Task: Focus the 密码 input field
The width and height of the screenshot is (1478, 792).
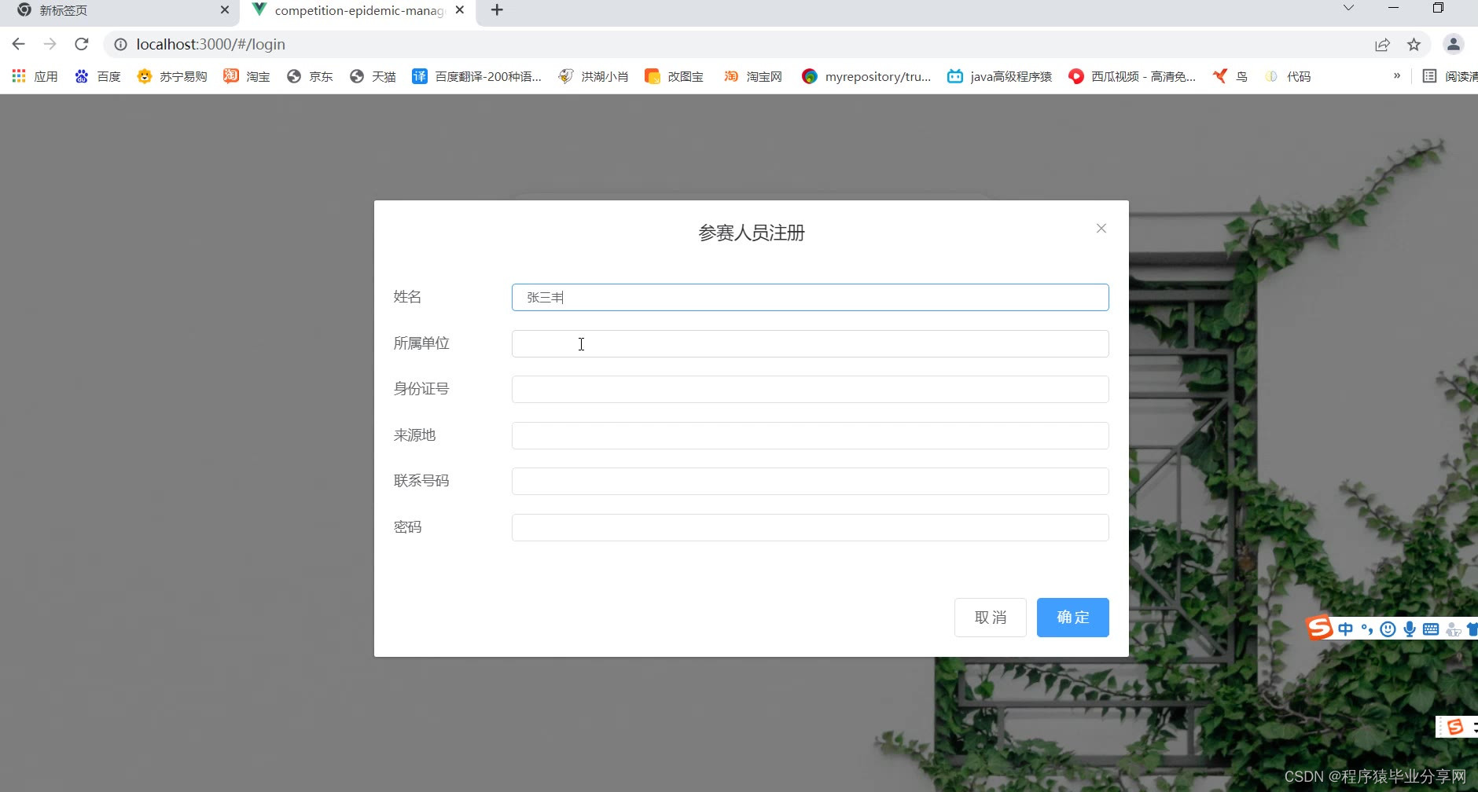Action: click(x=810, y=527)
